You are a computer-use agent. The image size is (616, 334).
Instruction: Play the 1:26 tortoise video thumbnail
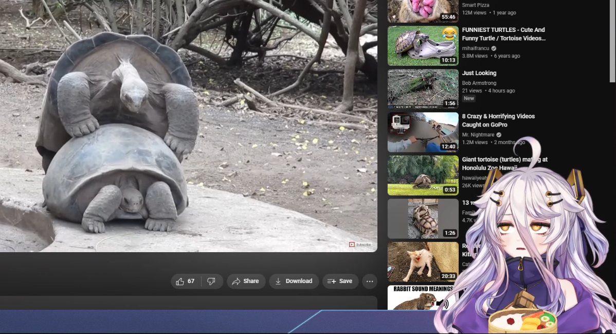pos(423,219)
